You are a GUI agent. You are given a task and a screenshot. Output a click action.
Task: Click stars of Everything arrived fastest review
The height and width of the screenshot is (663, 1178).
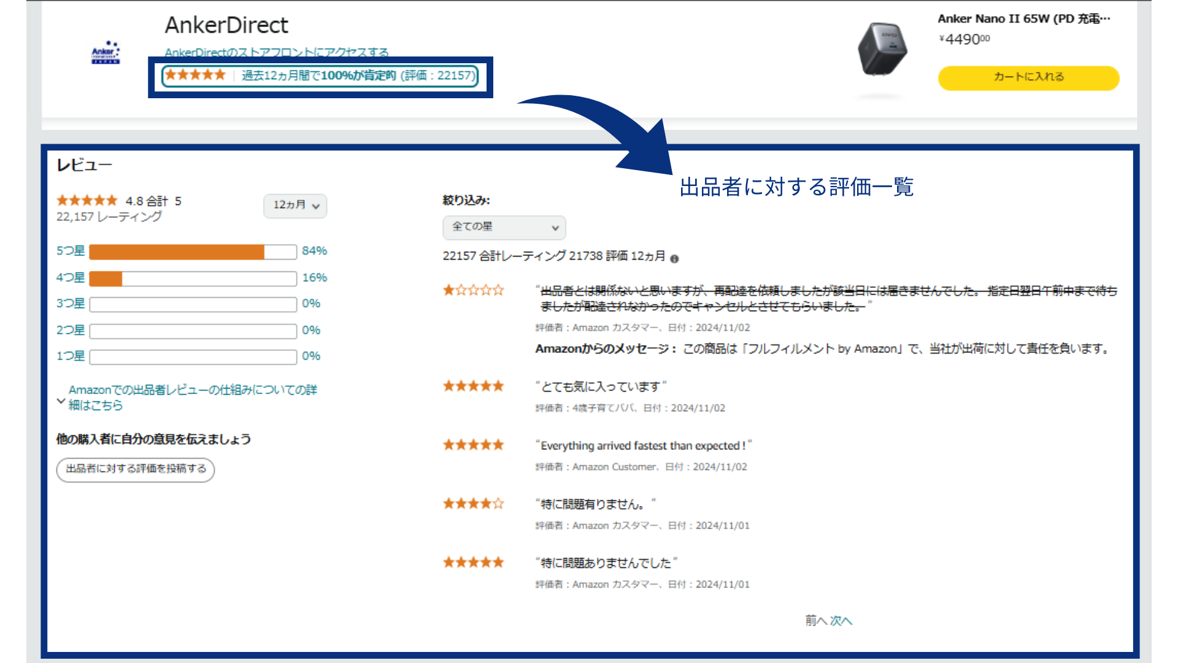[x=473, y=445]
